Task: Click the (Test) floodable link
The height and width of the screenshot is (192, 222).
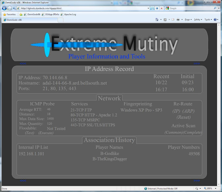Action: [x=30, y=133]
